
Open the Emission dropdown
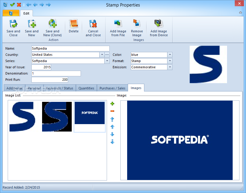point(170,67)
